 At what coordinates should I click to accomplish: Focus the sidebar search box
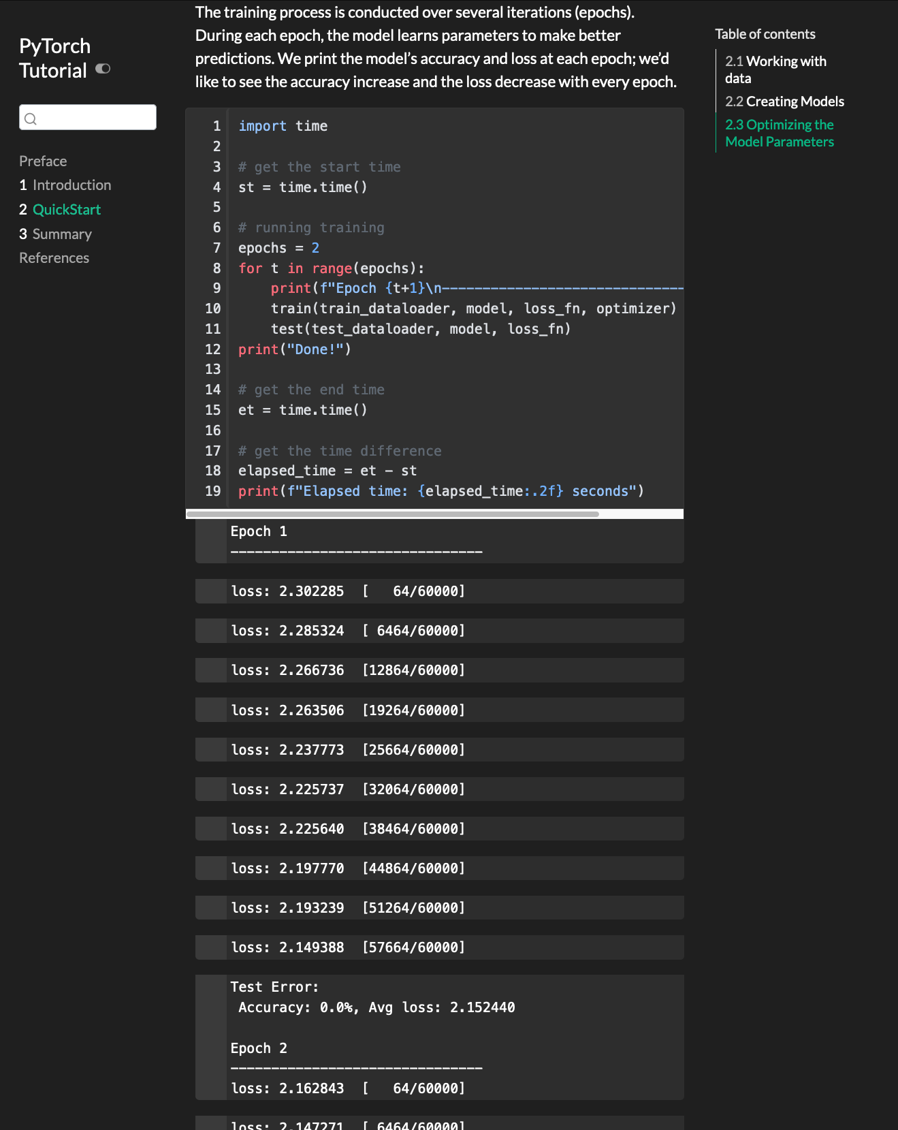click(95, 118)
